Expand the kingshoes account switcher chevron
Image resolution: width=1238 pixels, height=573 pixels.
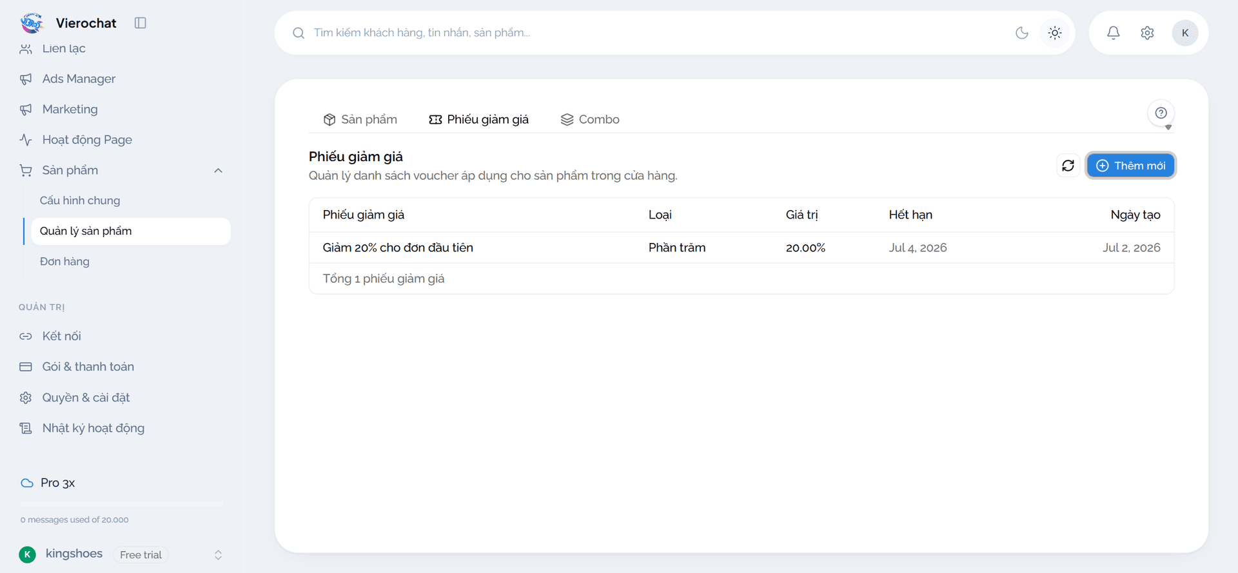(x=218, y=555)
